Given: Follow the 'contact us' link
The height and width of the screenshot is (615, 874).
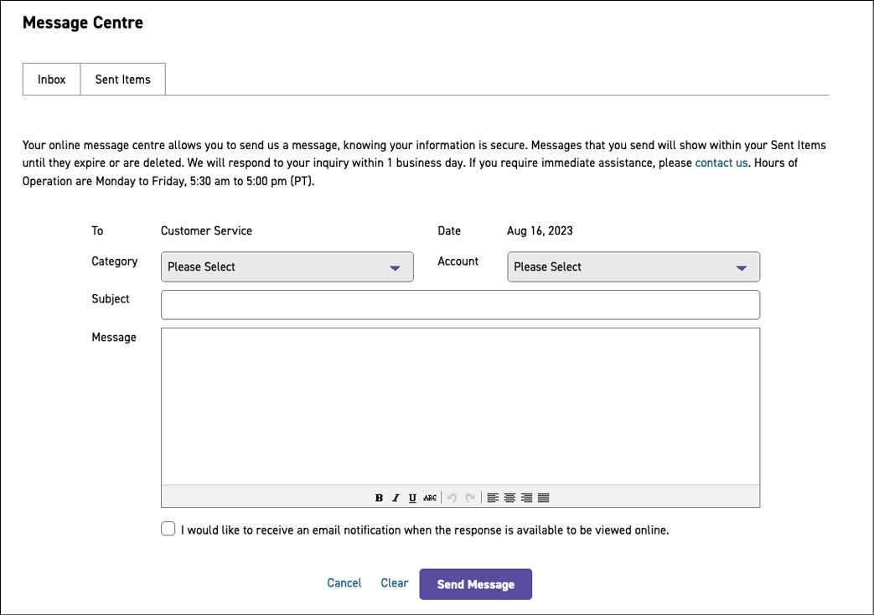Looking at the screenshot, I should [x=721, y=163].
